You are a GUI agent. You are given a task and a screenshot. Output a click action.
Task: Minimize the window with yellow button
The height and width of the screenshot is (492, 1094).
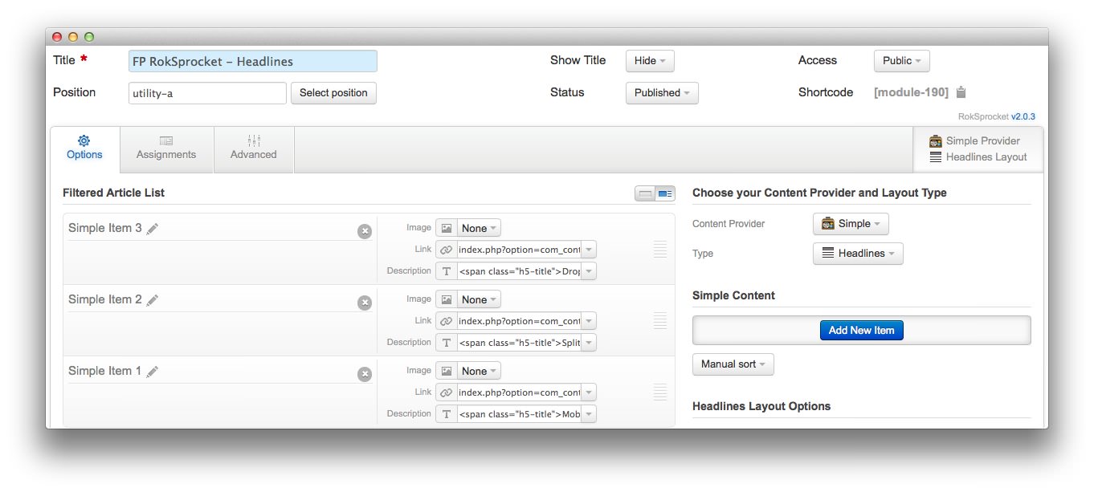pos(73,36)
